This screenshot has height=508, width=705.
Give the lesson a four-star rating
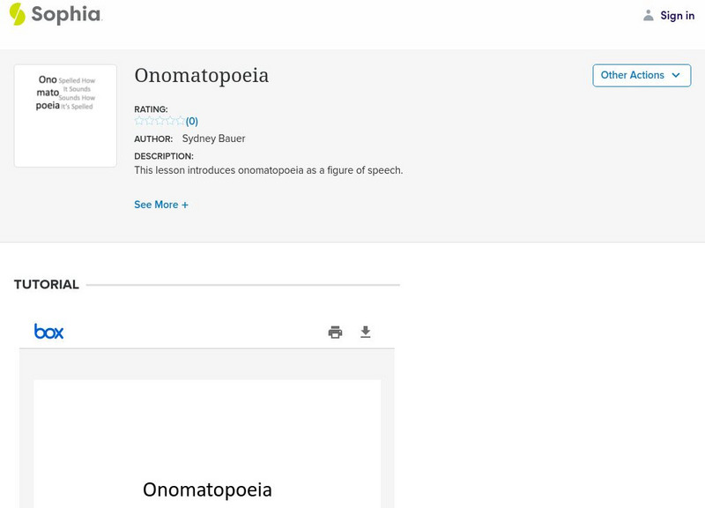point(170,122)
